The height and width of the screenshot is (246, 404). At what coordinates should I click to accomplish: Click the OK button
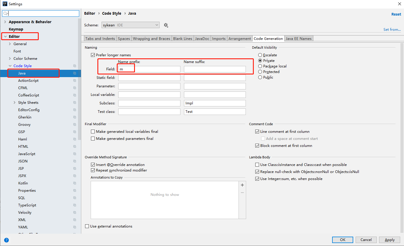343,240
